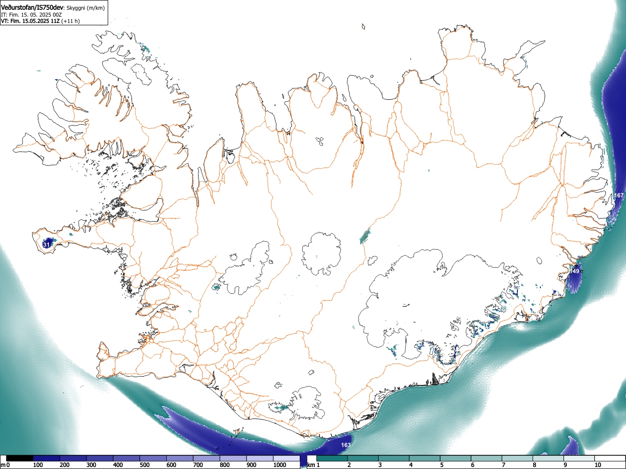The height and width of the screenshot is (469, 626).
Task: Pick the 6–7 km legend swatch
Action: click(486, 458)
